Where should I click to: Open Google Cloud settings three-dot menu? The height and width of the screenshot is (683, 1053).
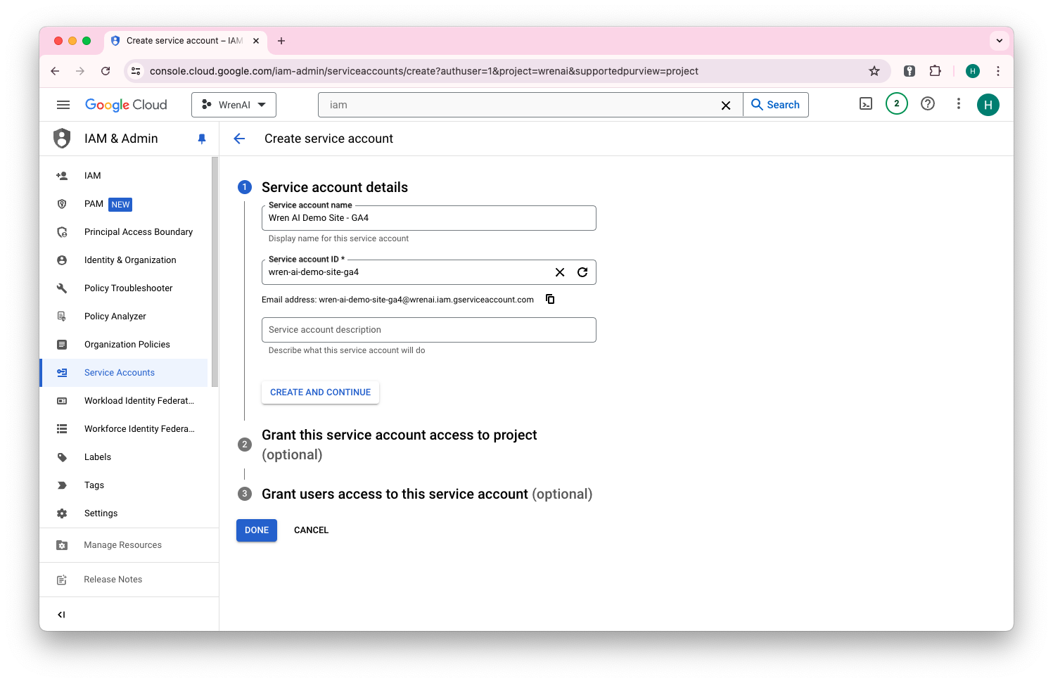click(x=958, y=103)
